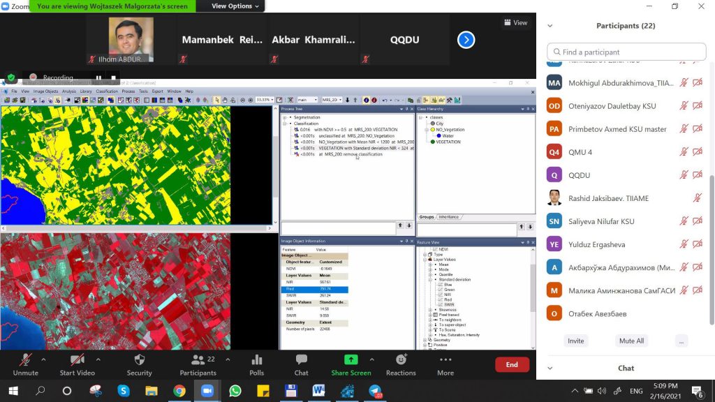The image size is (715, 402).
Task: Pin the Feature View panel
Action: tap(528, 242)
